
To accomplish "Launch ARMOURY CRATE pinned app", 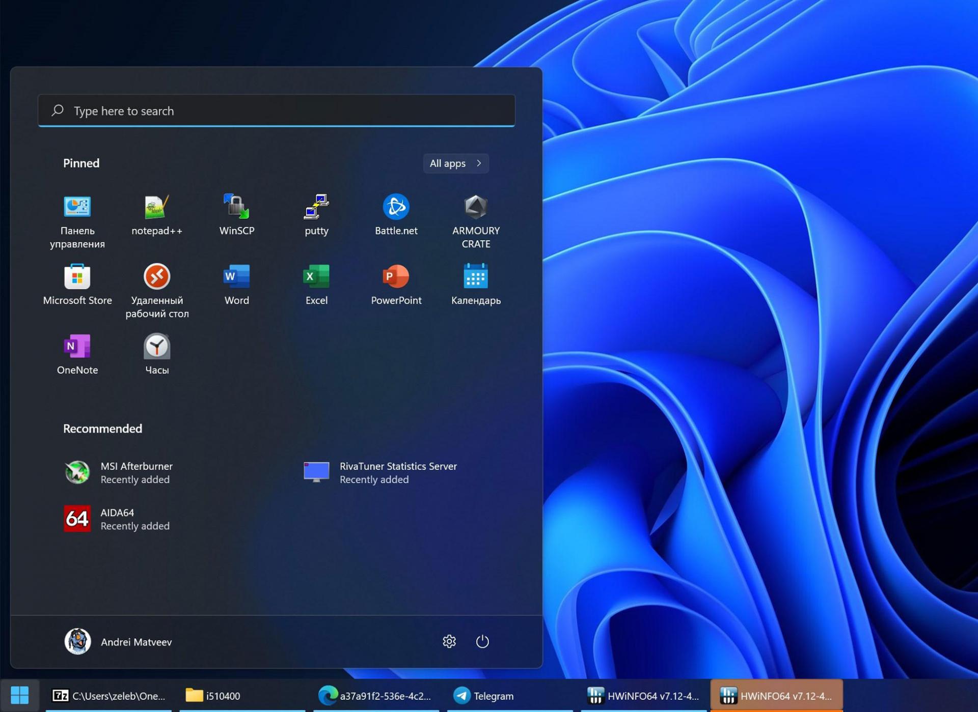I will (476, 221).
